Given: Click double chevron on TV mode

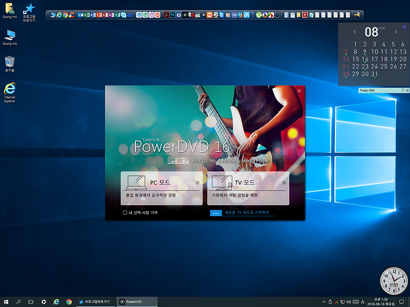Looking at the screenshot, I should click(x=284, y=182).
